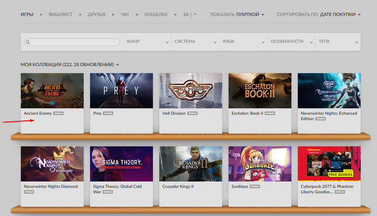Viewport: 377px width, 216px height.
Task: Switch to the Вишлист tab
Action: pyautogui.click(x=60, y=15)
